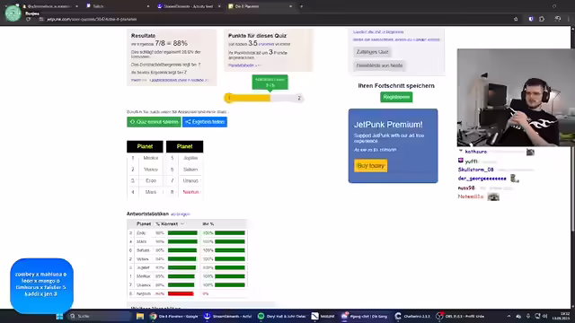
Task: Click the 7/8 = 88% result text
Action: click(171, 43)
